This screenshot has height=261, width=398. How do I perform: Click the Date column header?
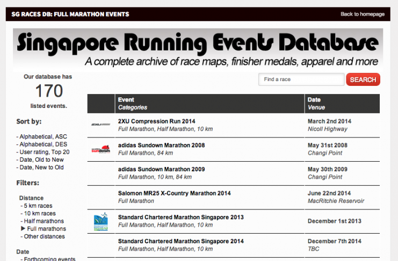point(314,100)
